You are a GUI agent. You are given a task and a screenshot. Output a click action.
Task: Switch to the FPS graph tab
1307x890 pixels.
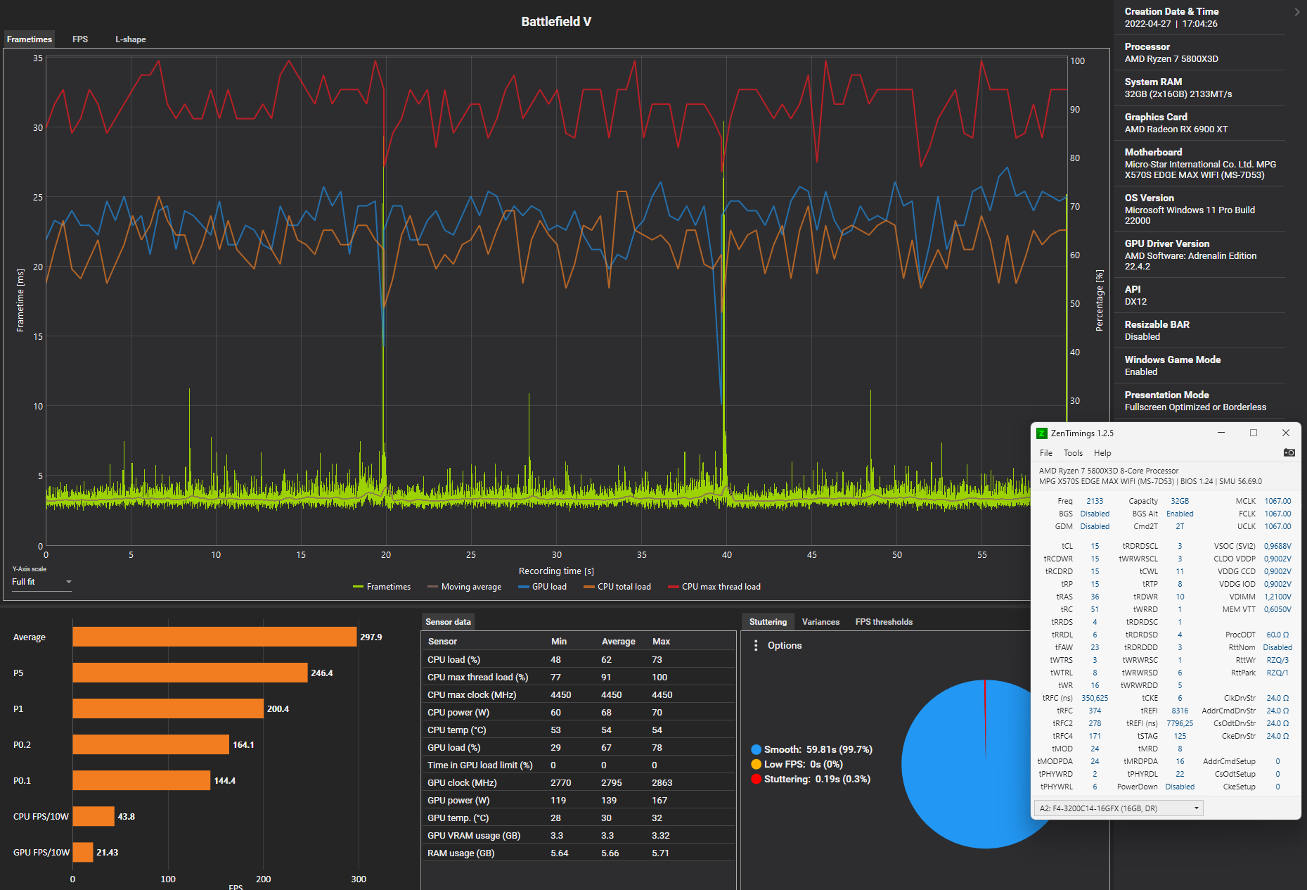(80, 39)
